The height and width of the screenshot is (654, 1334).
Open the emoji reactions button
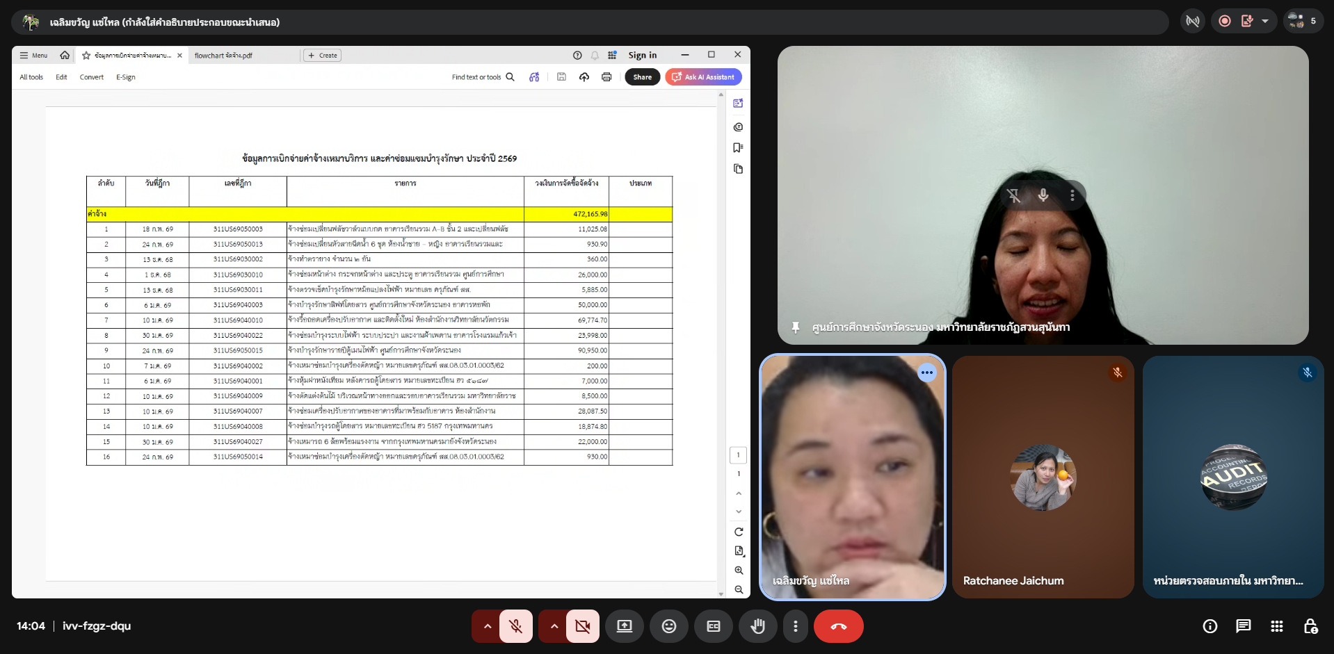point(668,626)
